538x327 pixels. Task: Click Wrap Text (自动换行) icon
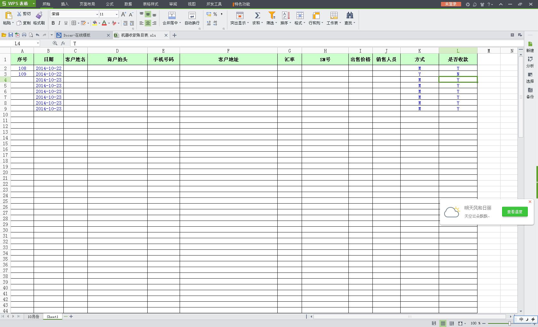pos(192,15)
